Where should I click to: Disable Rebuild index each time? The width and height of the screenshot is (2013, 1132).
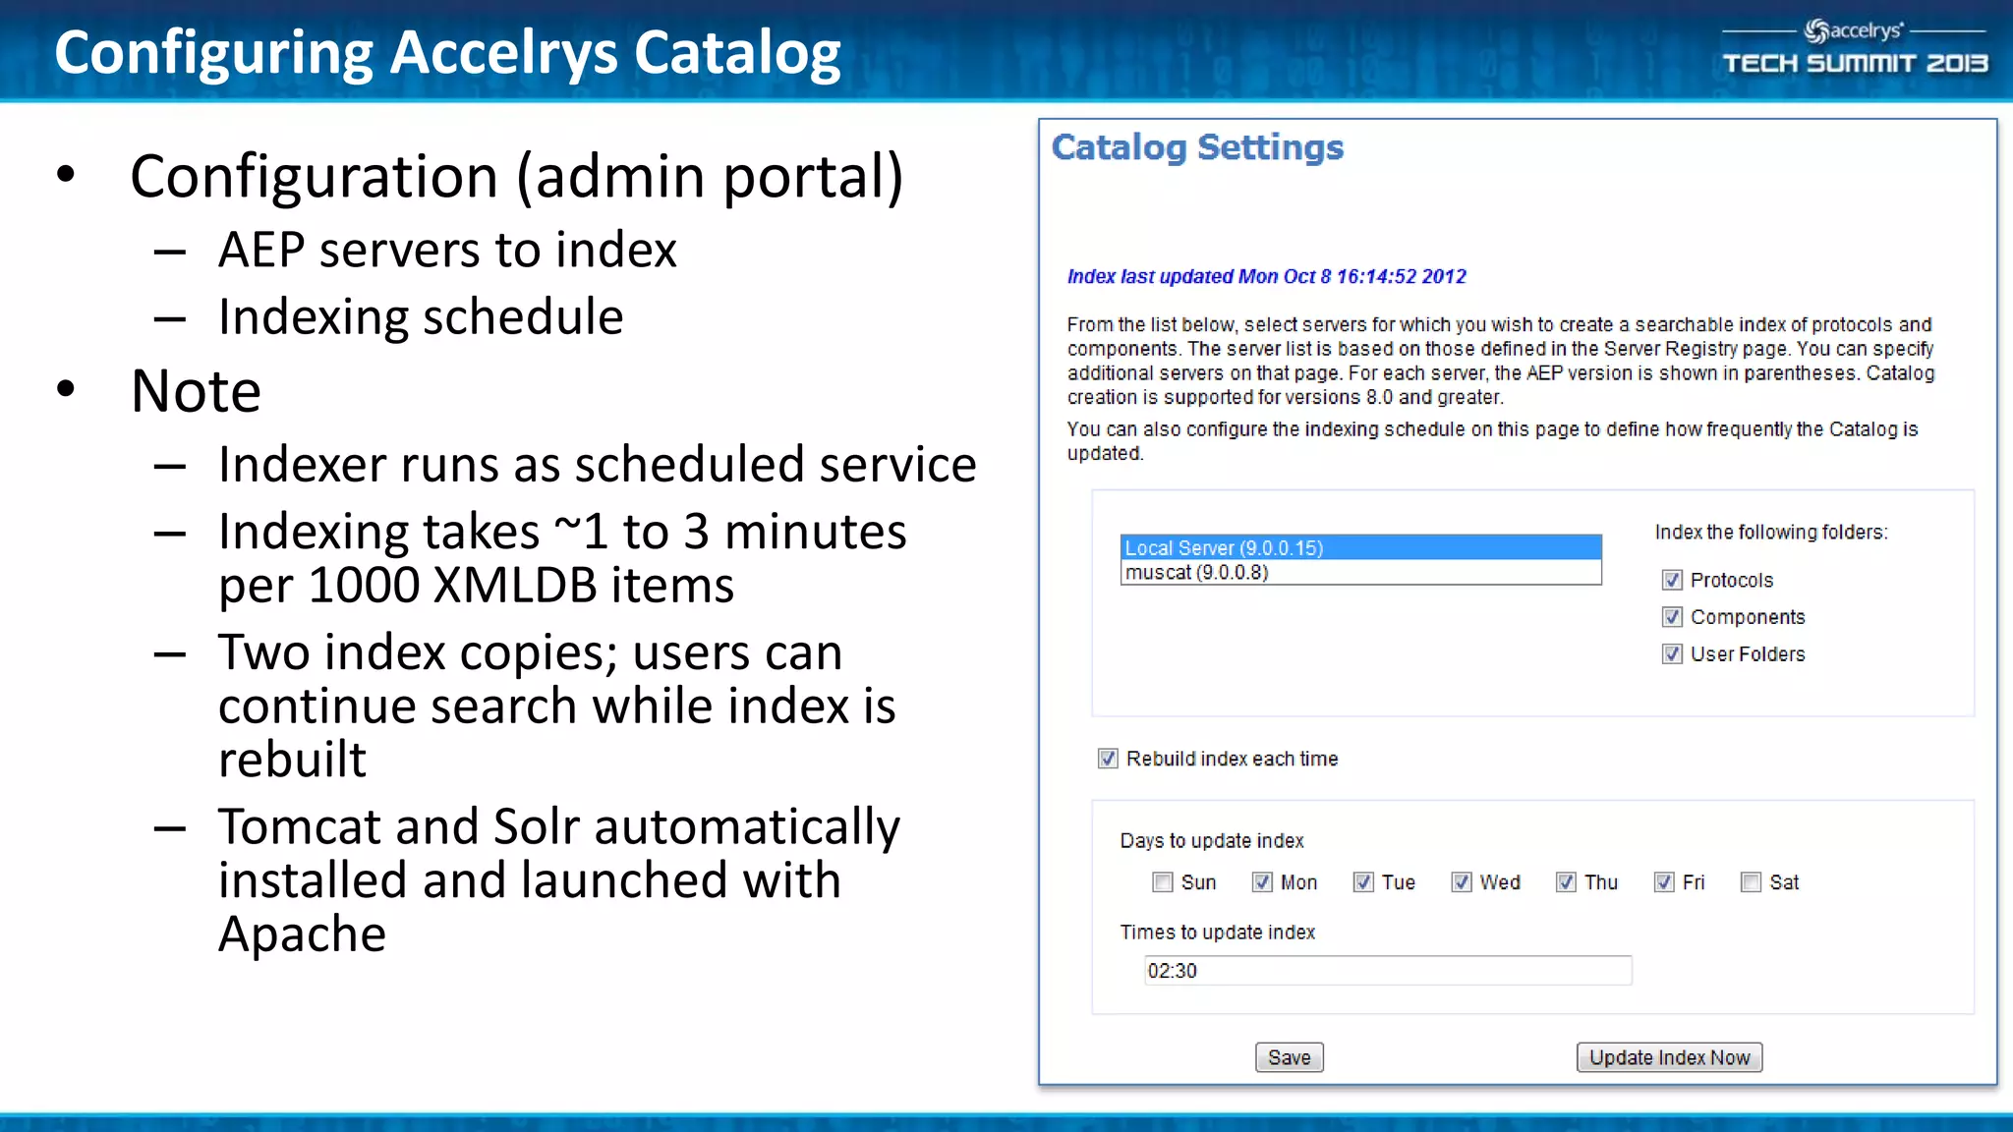coord(1108,759)
